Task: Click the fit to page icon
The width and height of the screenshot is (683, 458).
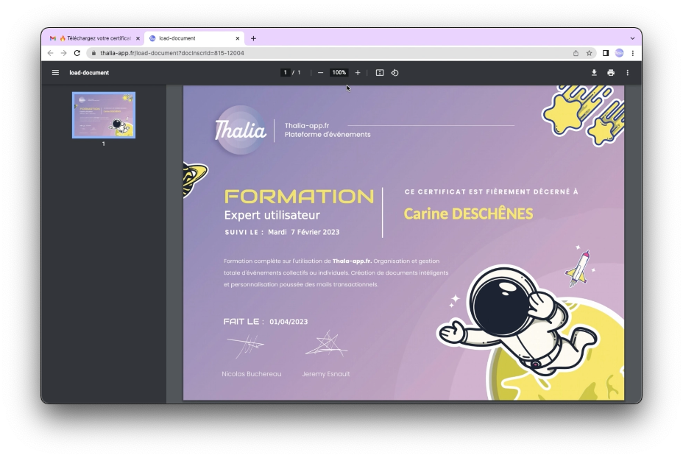Action: coord(380,73)
